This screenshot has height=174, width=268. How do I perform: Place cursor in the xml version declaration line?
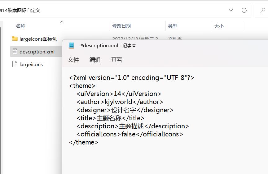(x=132, y=78)
